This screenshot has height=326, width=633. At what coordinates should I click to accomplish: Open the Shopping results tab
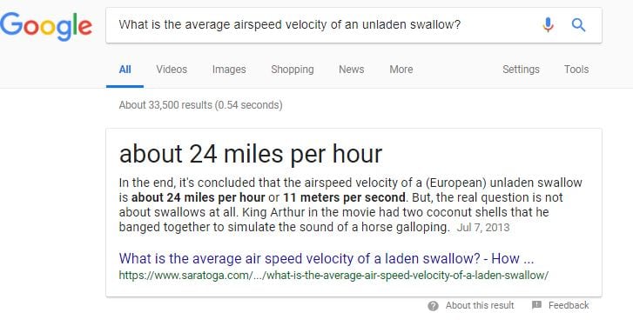coord(293,70)
